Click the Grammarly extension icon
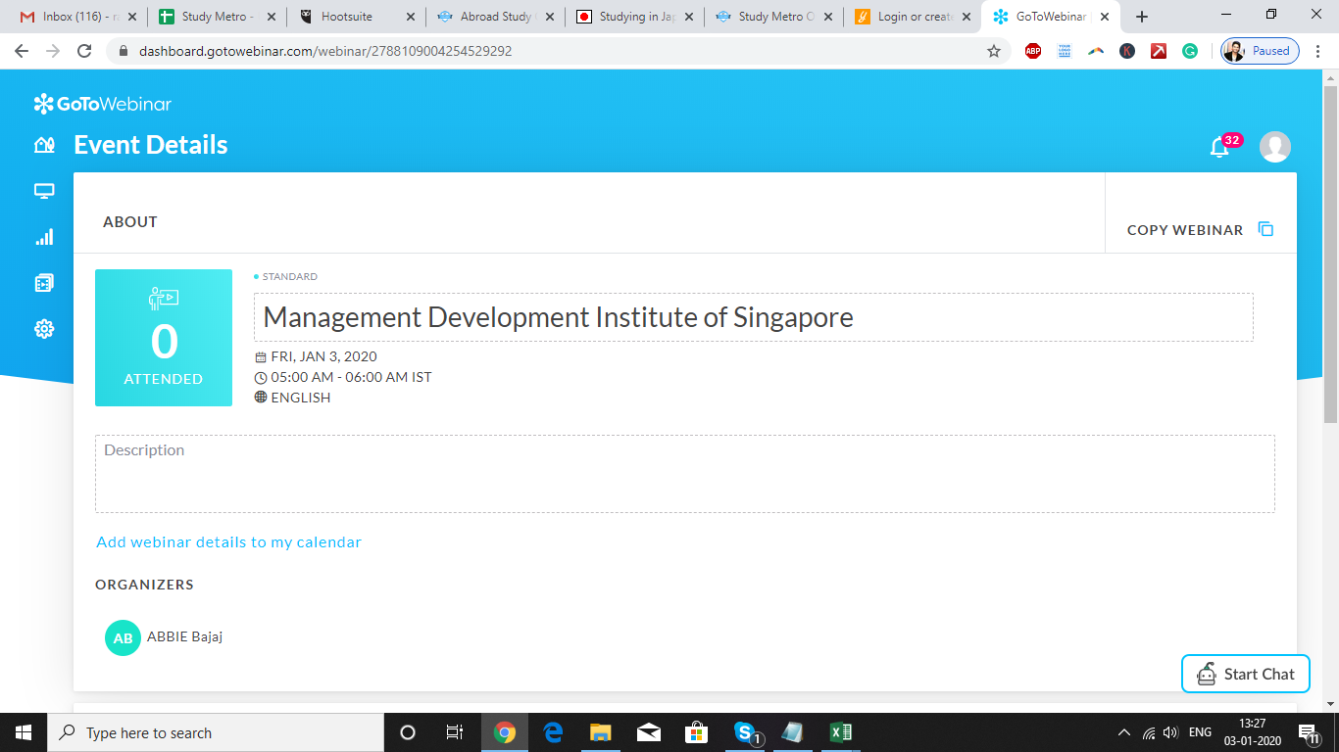 (1190, 51)
